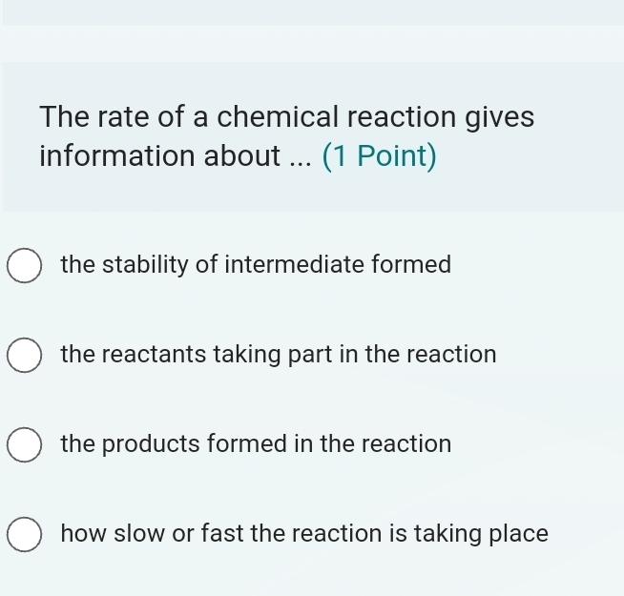Image resolution: width=624 pixels, height=596 pixels.
Task: Choose the third answer option circle
Action: (26, 445)
